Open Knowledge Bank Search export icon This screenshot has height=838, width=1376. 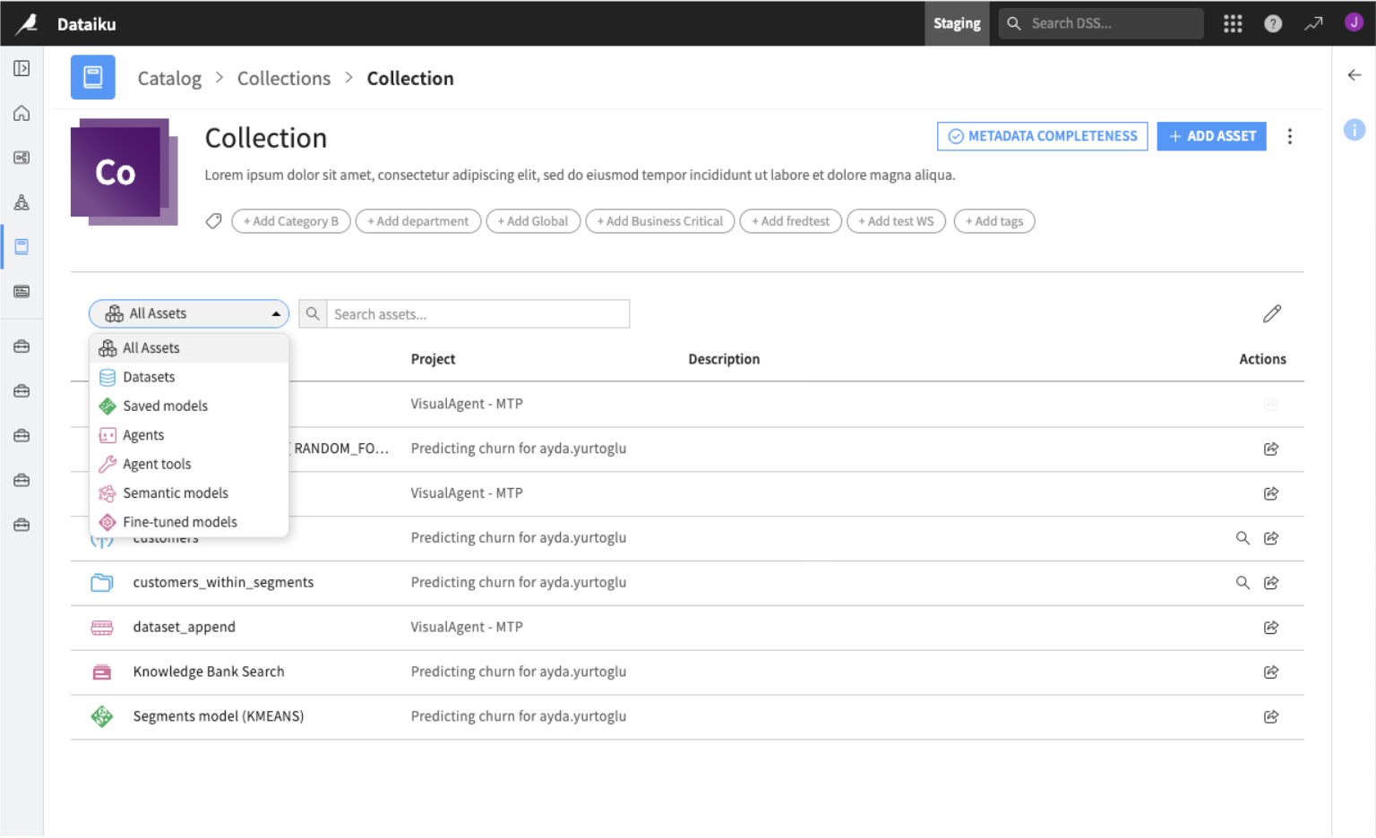1271,672
